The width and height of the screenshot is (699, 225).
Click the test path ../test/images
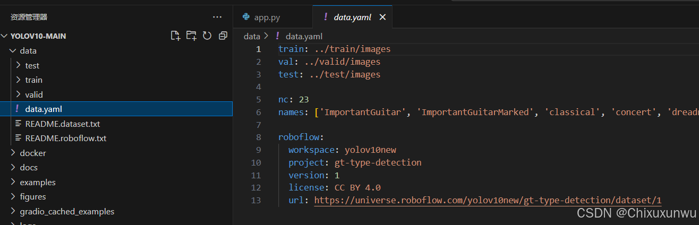coord(345,74)
